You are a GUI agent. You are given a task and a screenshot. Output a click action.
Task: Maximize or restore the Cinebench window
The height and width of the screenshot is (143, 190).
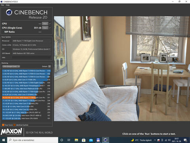179,2
